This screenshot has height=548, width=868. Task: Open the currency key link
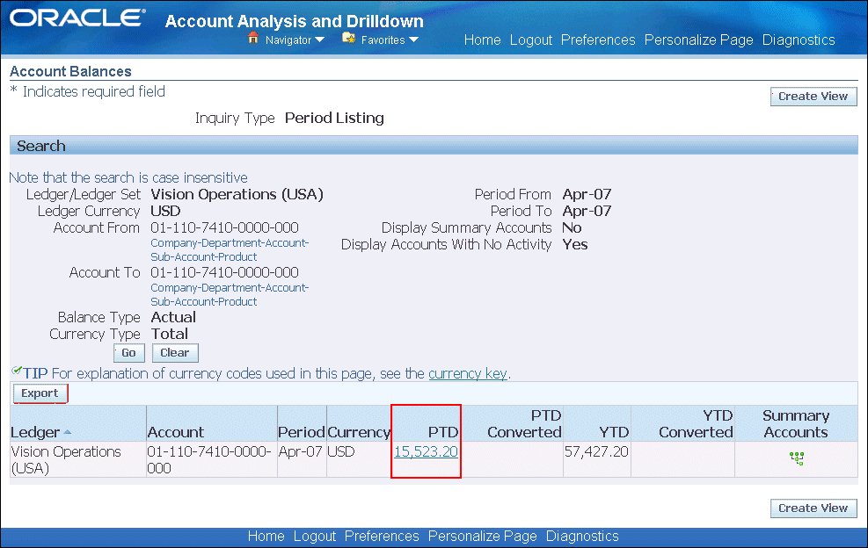click(x=468, y=374)
